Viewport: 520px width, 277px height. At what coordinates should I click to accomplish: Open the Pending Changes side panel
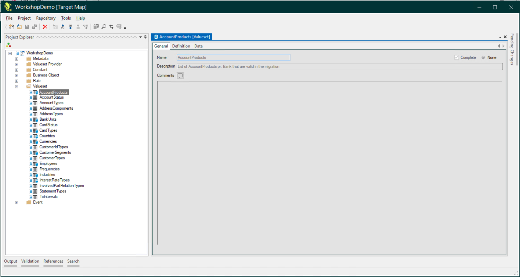512,49
